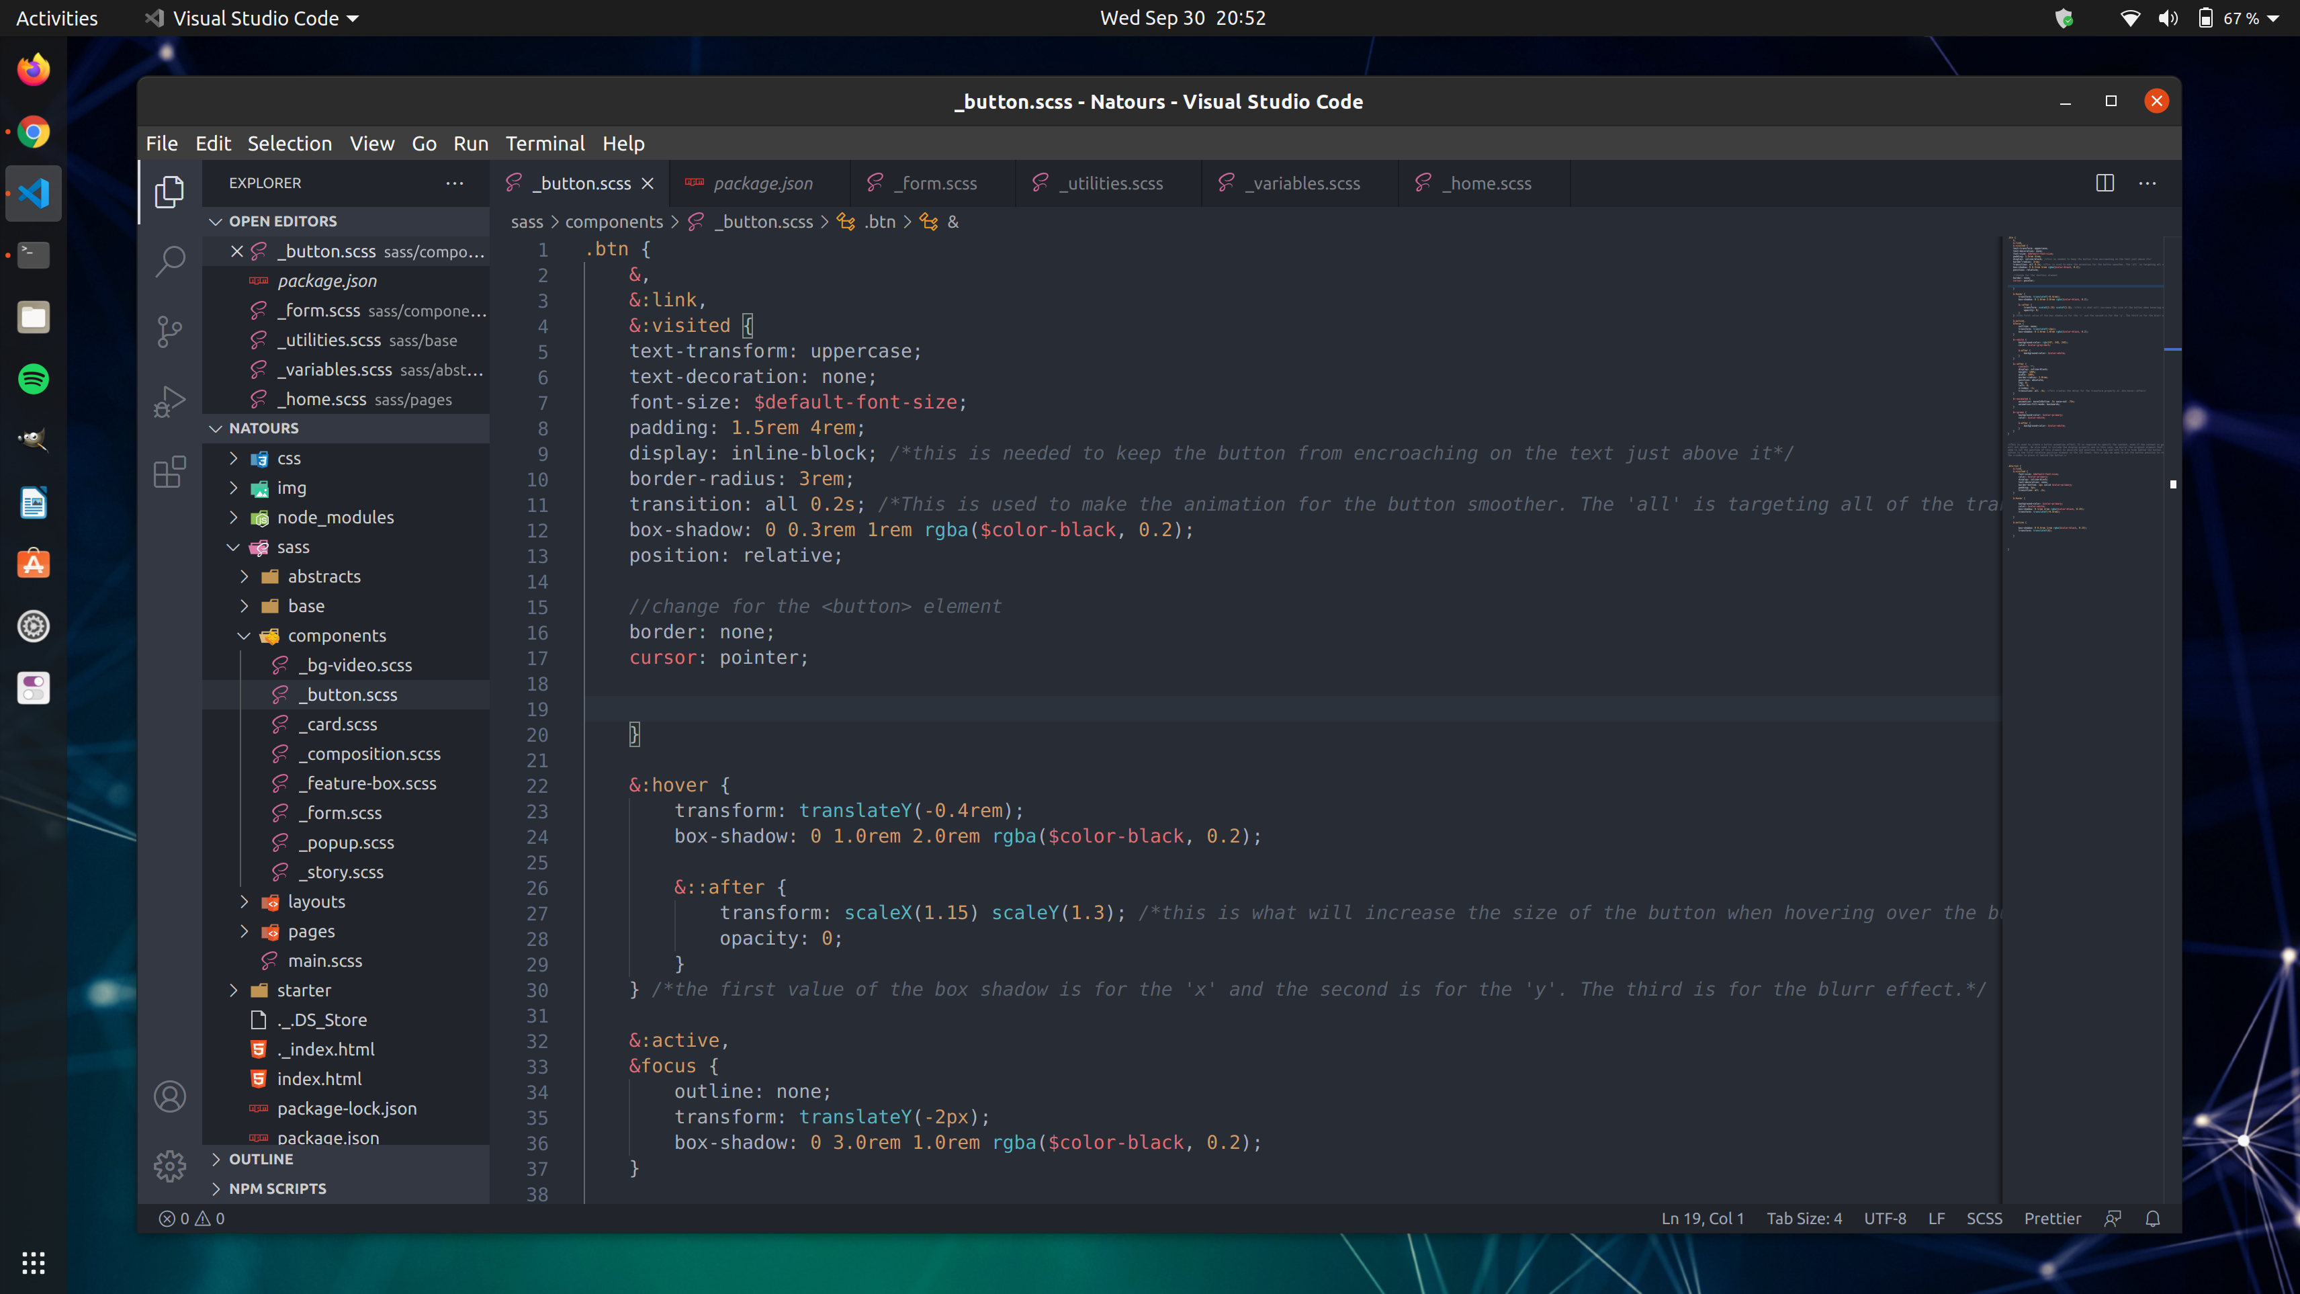Open Spotify from the dock
Viewport: 2300px width, 1294px height.
coord(33,379)
